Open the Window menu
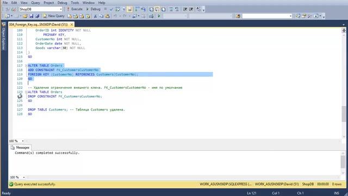The image size is (348, 196). pyautogui.click(x=88, y=3)
